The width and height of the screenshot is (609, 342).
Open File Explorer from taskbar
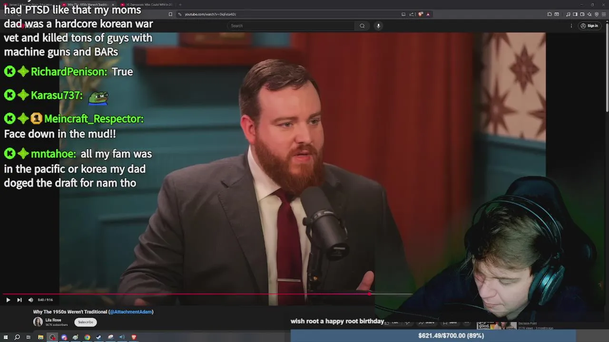pyautogui.click(x=40, y=337)
